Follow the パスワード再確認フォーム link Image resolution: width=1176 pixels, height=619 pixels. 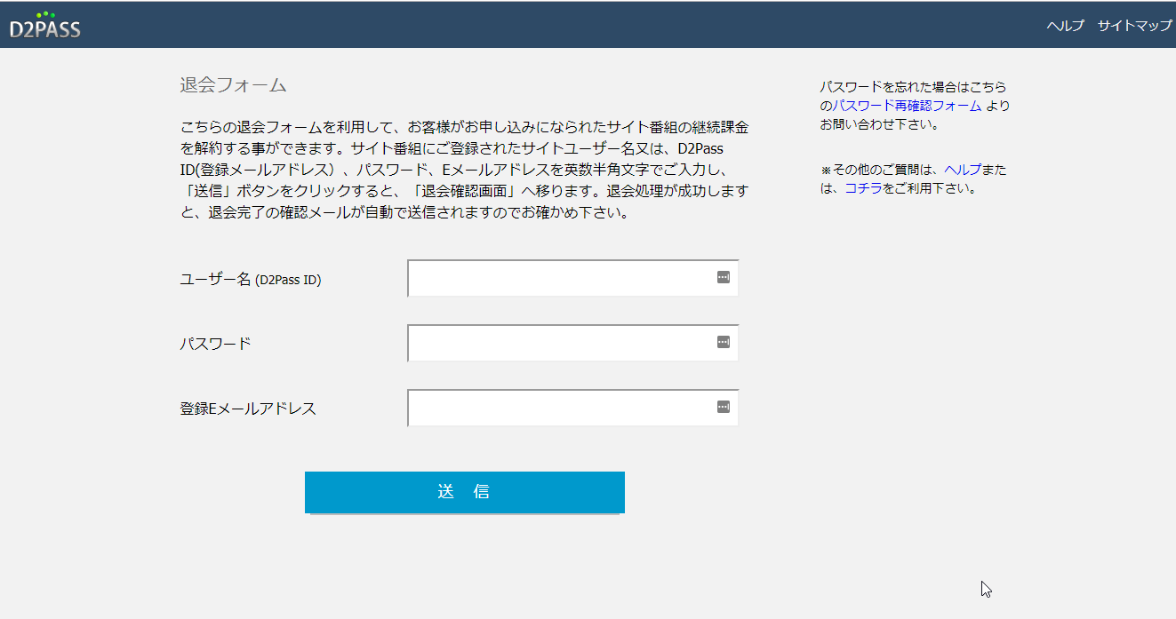[x=907, y=106]
